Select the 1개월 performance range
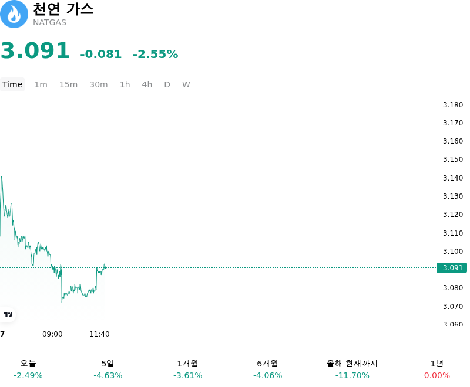Screen dimensions: 470x387 187,369
